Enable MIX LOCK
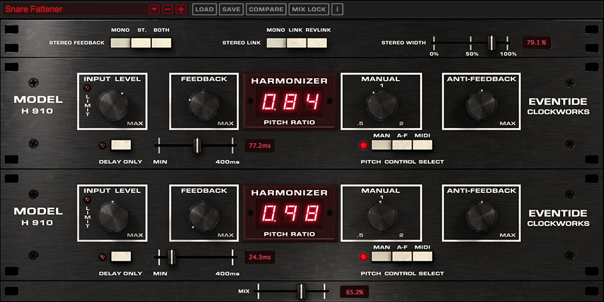The image size is (604, 302). 309,9
